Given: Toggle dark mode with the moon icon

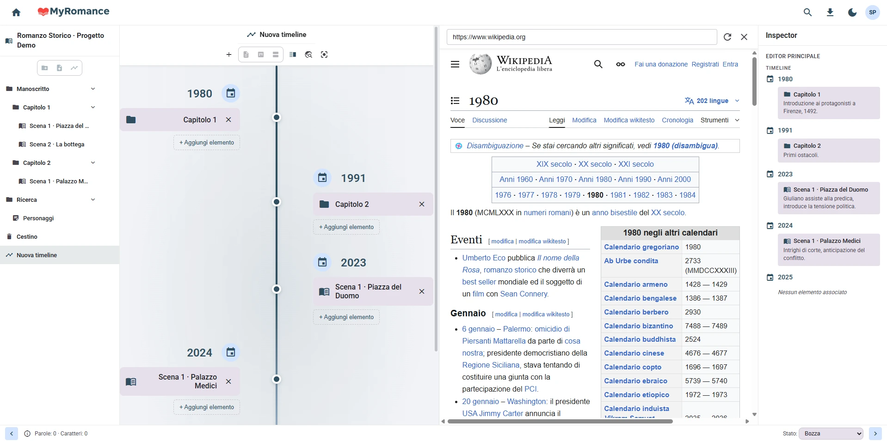Looking at the screenshot, I should pyautogui.click(x=852, y=12).
